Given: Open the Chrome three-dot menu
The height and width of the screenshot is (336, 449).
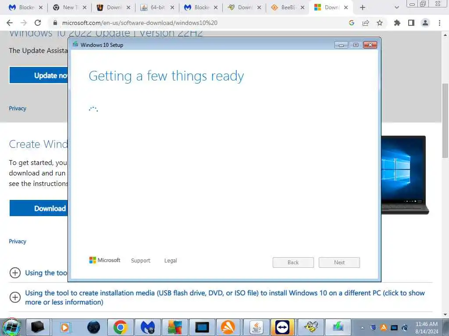Looking at the screenshot, I should pyautogui.click(x=439, y=23).
